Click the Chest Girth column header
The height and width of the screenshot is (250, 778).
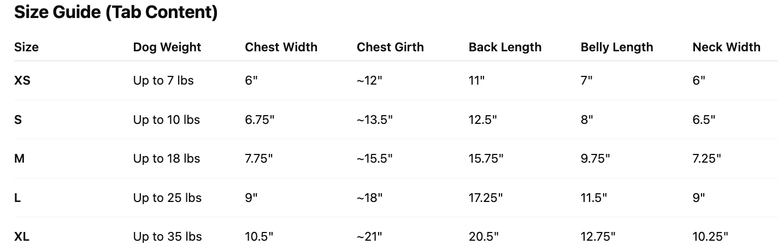click(390, 47)
